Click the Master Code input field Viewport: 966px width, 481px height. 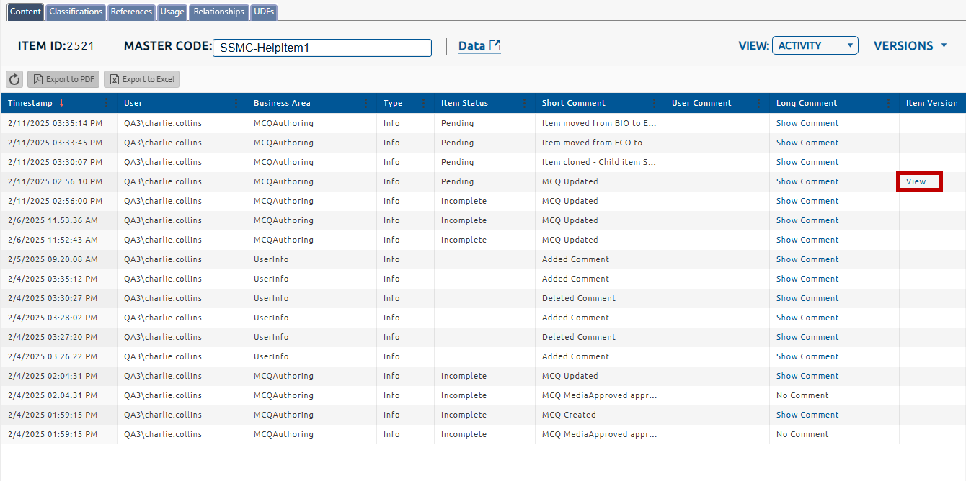(322, 48)
